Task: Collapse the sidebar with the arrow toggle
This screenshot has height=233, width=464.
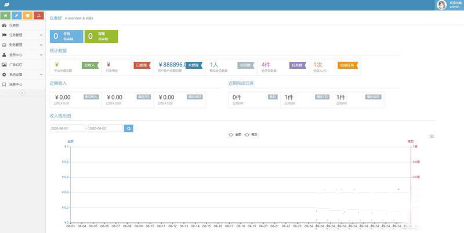Action: click(x=22, y=93)
